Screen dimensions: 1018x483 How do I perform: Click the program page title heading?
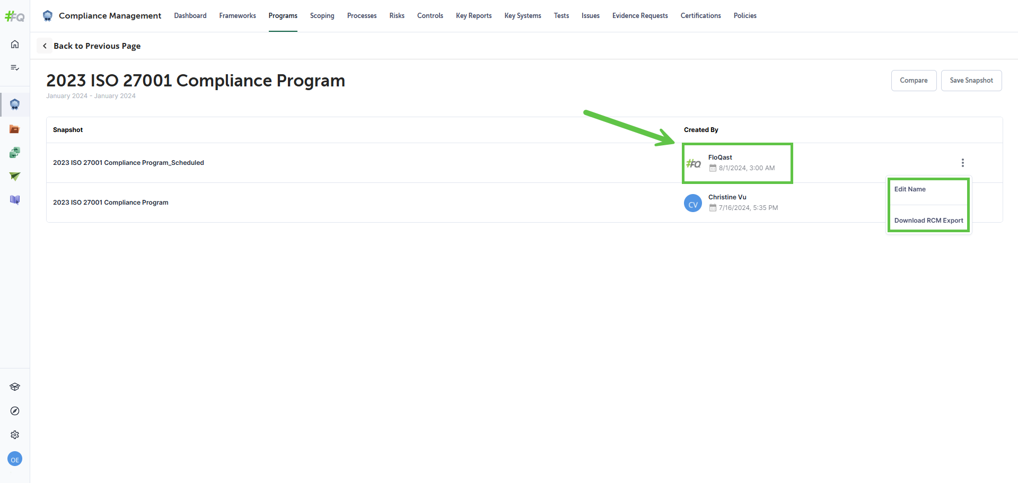196,81
